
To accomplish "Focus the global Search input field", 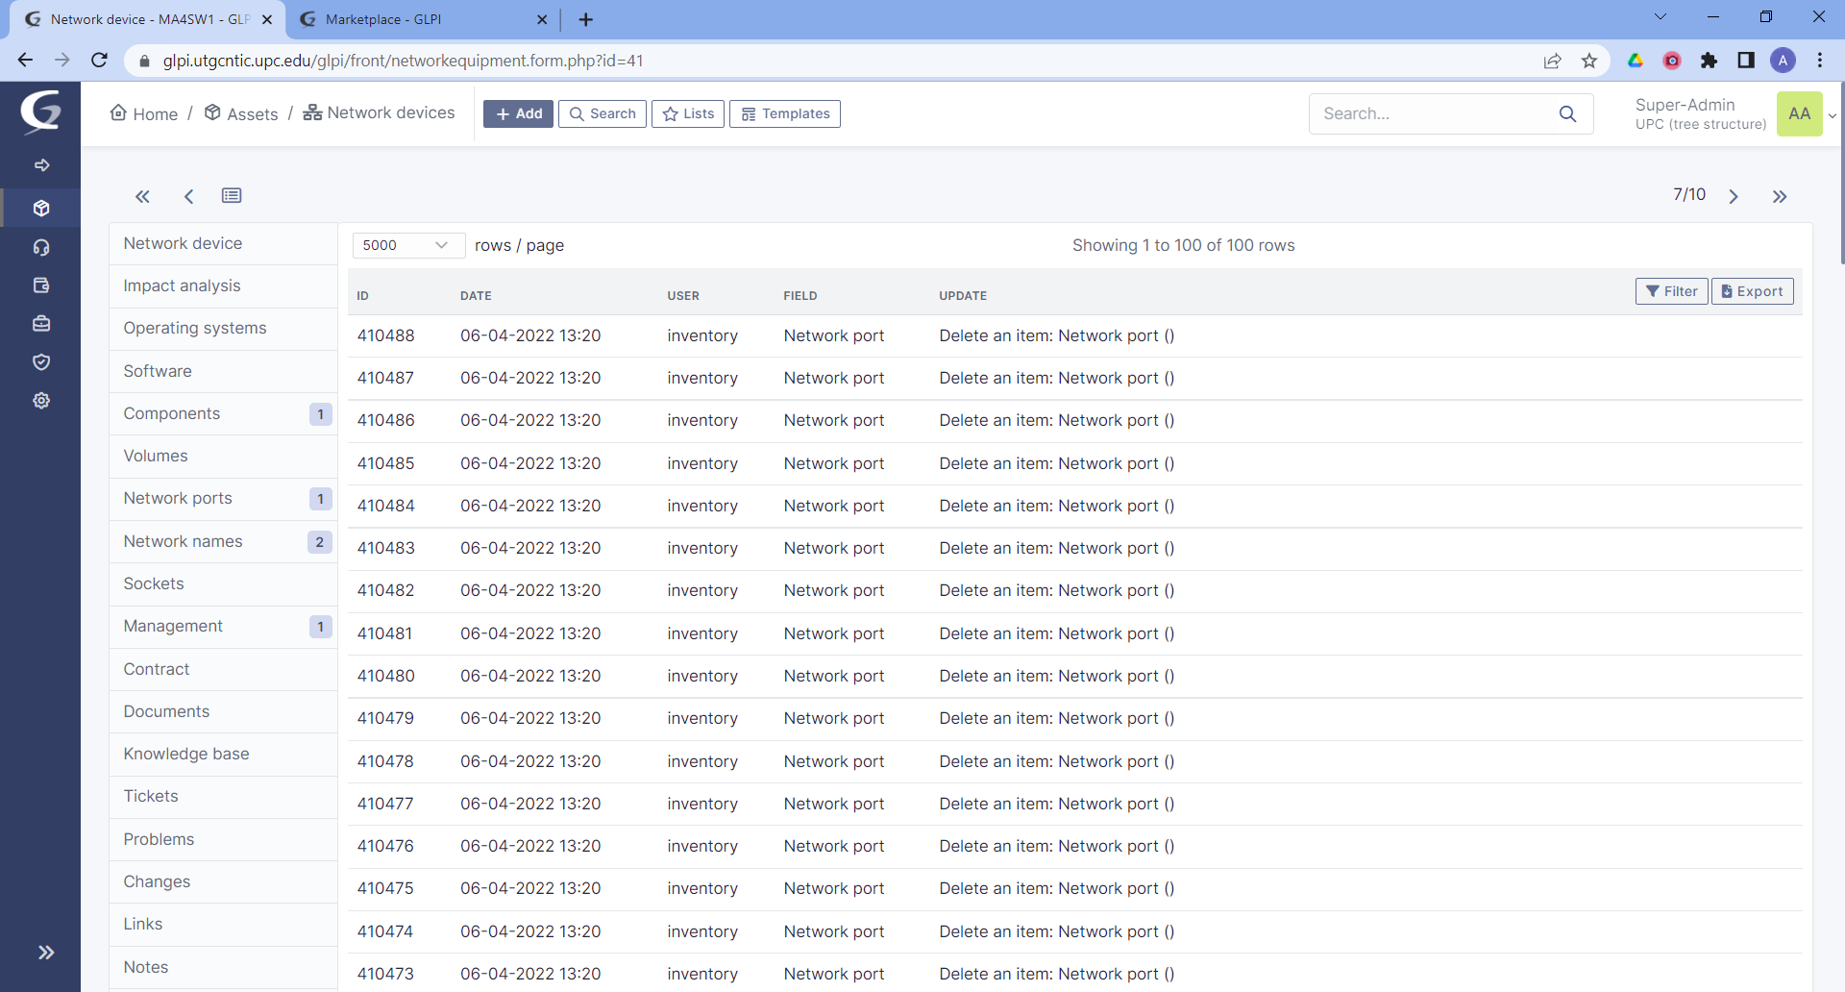I will (1432, 113).
